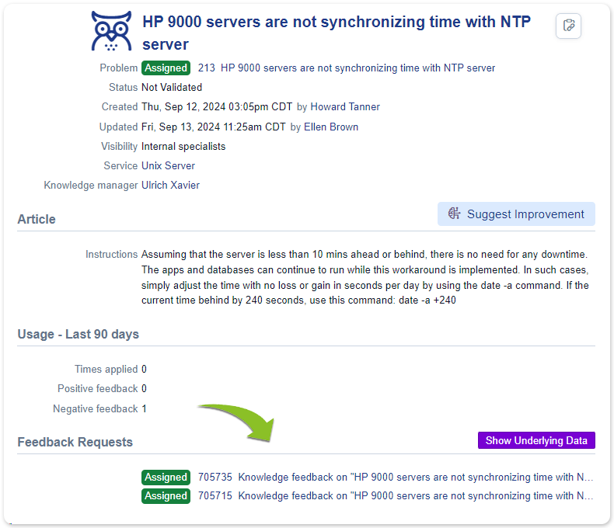This screenshot has height=528, width=614.
Task: Click the Negative feedback value 1
Action: point(144,408)
